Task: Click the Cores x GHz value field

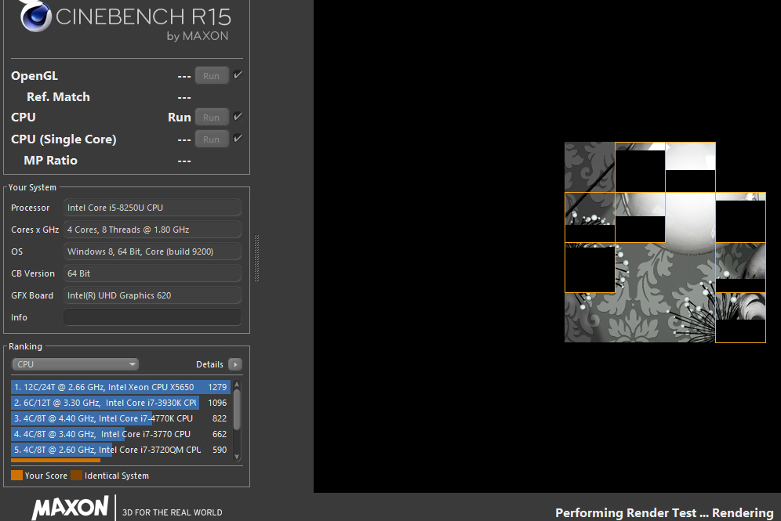Action: pos(152,230)
